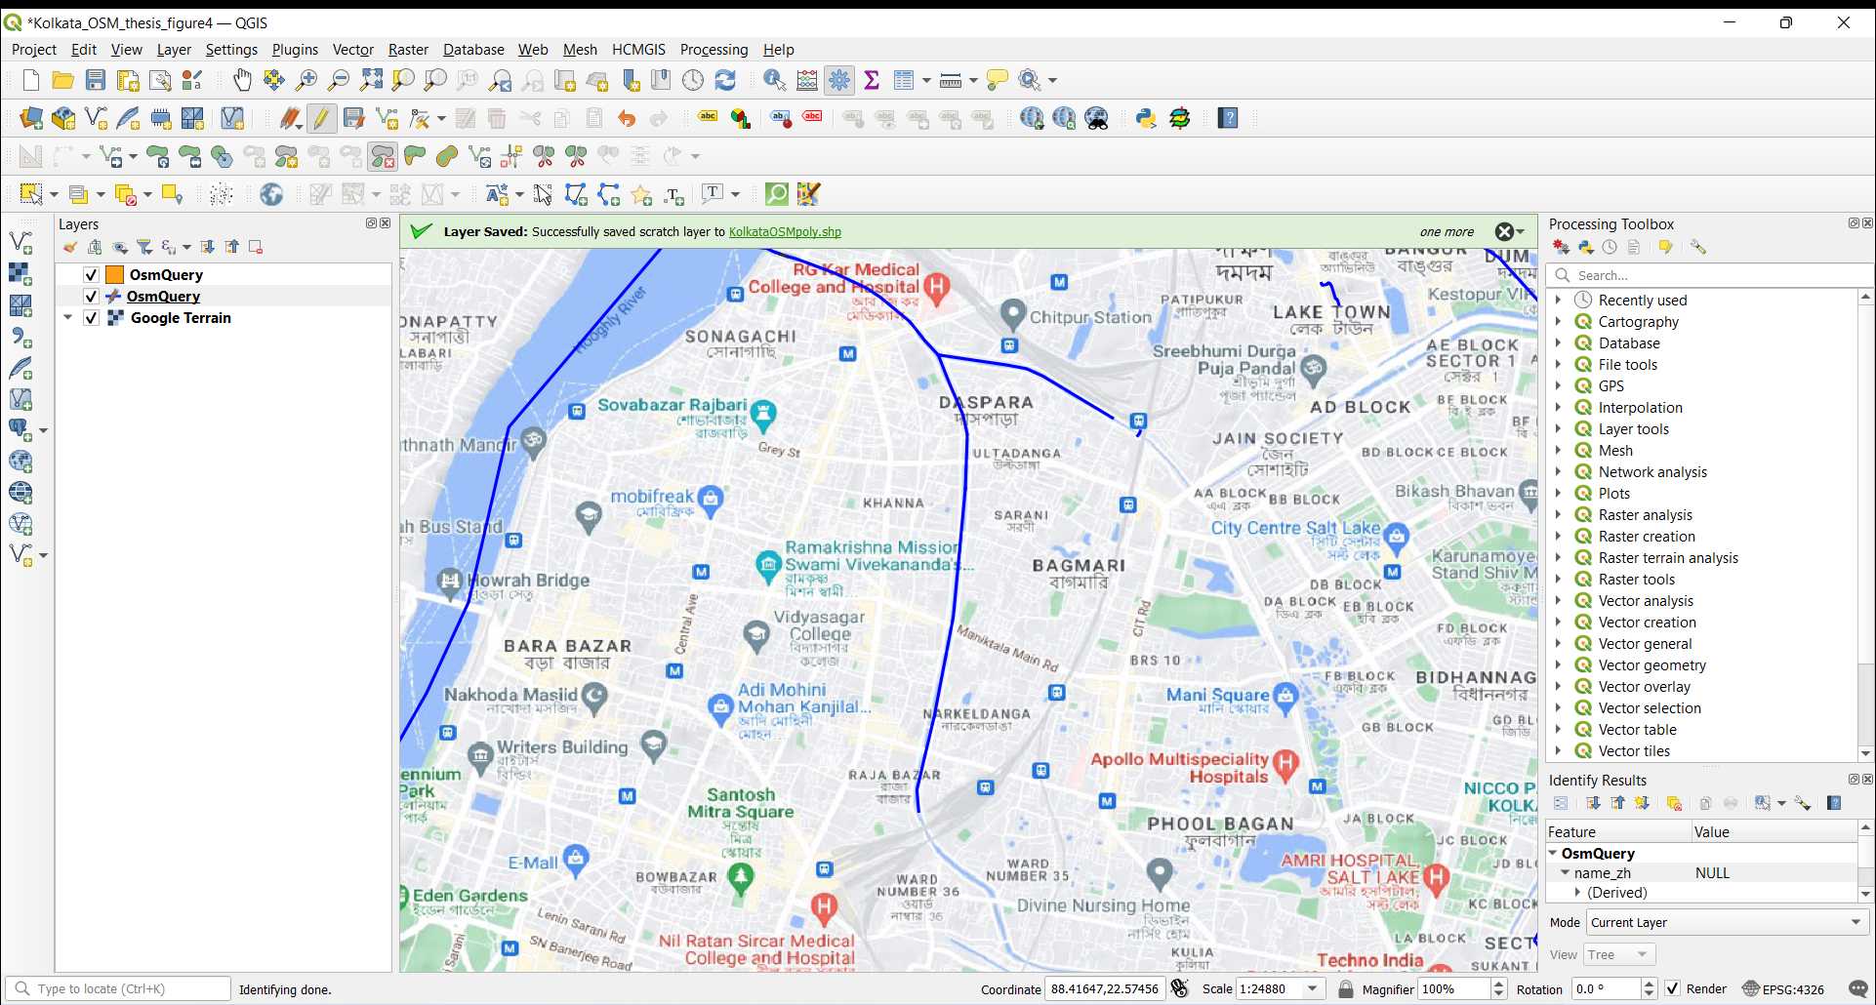Open Processing Toolbox history clock icon
The width and height of the screenshot is (1876, 1005).
tap(1610, 248)
